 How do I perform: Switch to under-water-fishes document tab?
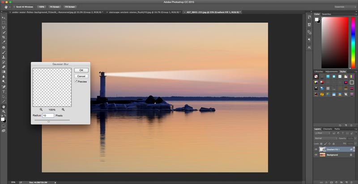coord(57,12)
